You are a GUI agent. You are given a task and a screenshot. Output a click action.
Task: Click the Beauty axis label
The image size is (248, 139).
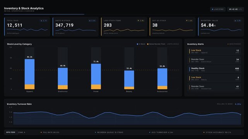tap(129, 92)
